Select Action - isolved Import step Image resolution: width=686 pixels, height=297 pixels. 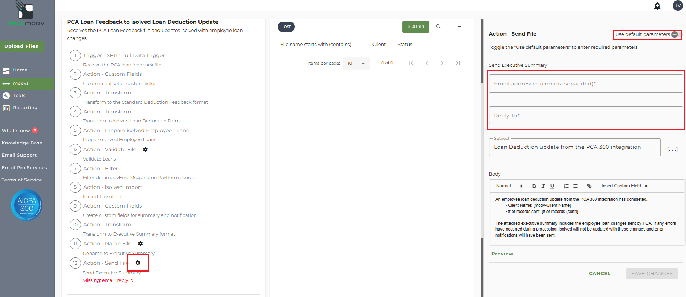click(x=113, y=187)
